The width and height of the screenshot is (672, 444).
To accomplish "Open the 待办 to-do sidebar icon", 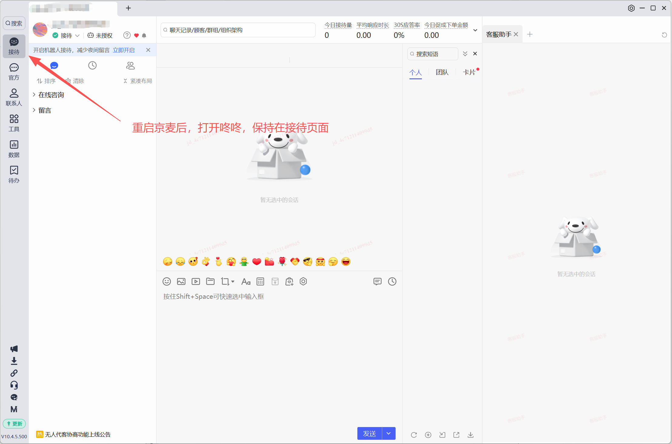I will click(x=14, y=175).
